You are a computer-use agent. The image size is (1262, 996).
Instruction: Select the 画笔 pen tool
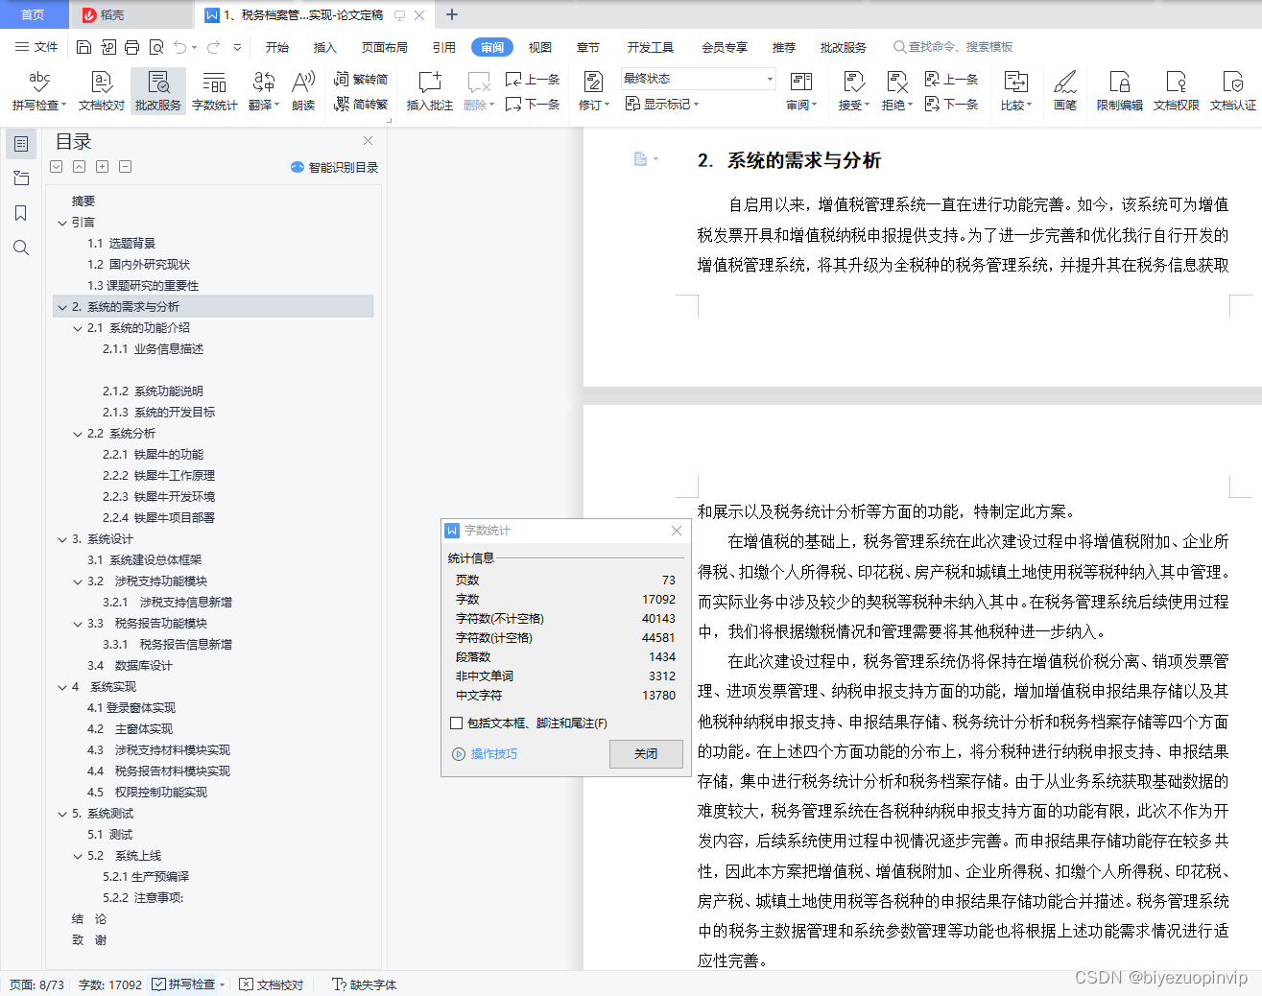[1065, 91]
